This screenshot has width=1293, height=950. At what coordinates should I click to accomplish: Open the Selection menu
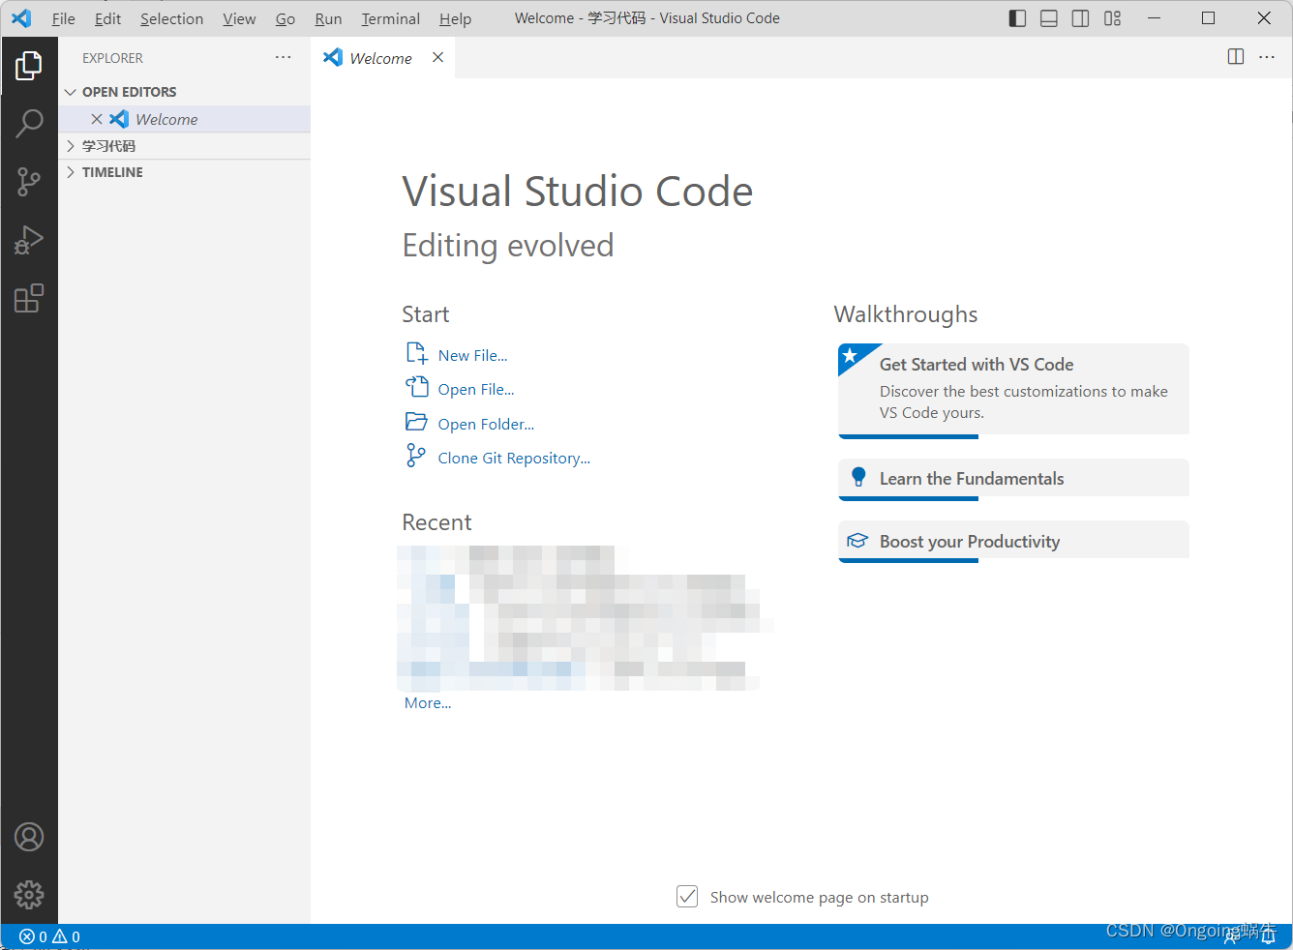coord(172,18)
